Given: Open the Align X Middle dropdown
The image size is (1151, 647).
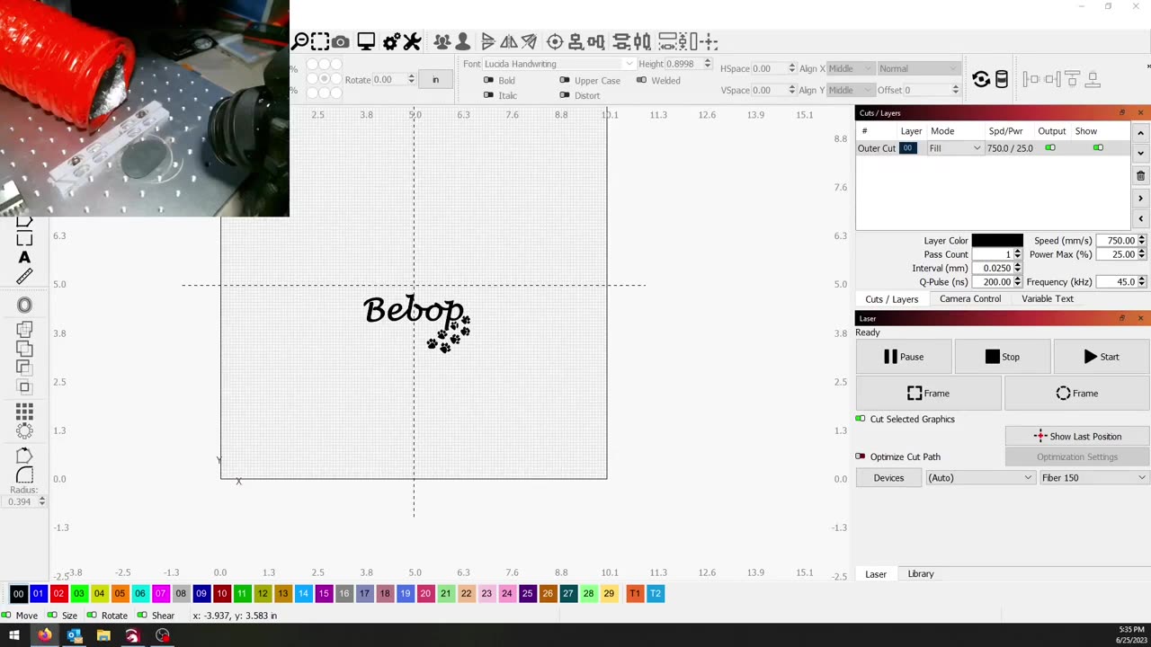Looking at the screenshot, I should [850, 68].
